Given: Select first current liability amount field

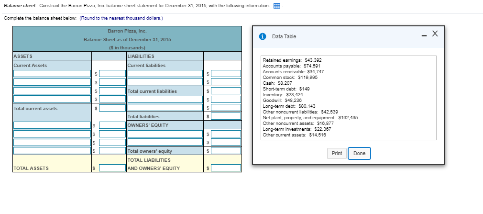Looking at the screenshot, I should (x=226, y=73).
